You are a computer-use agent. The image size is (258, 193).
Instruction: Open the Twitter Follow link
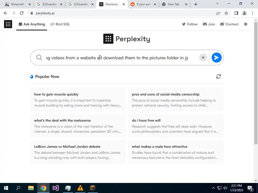(190, 24)
